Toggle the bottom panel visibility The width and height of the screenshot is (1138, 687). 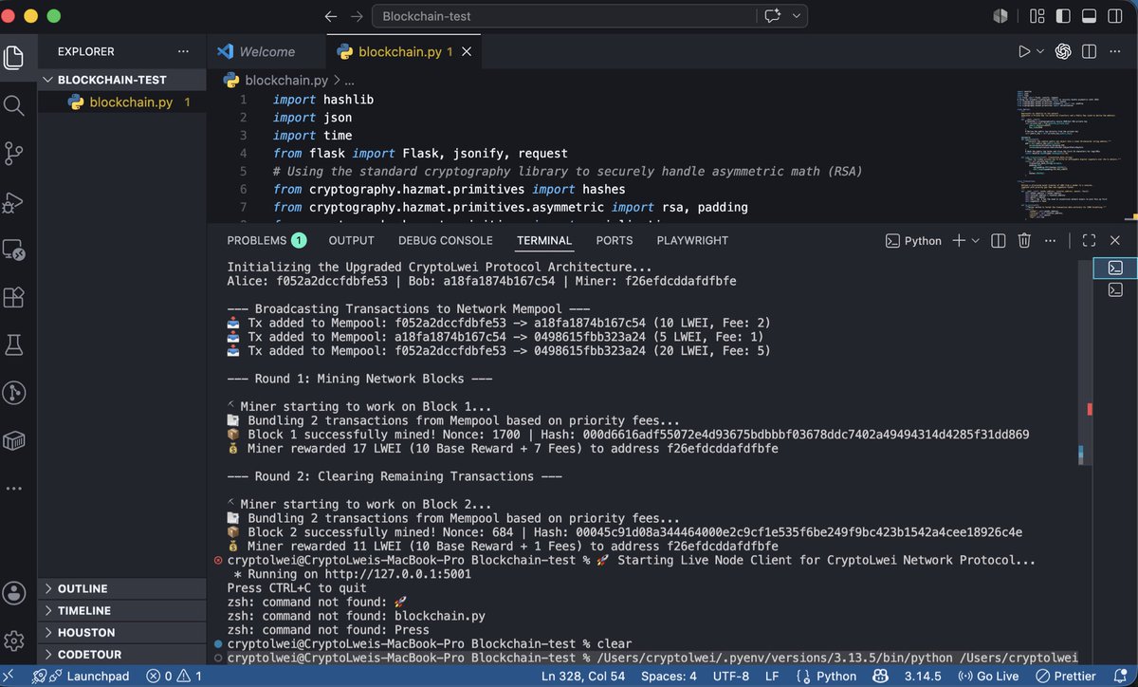(1090, 16)
